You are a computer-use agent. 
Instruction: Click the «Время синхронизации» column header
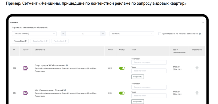(179, 51)
